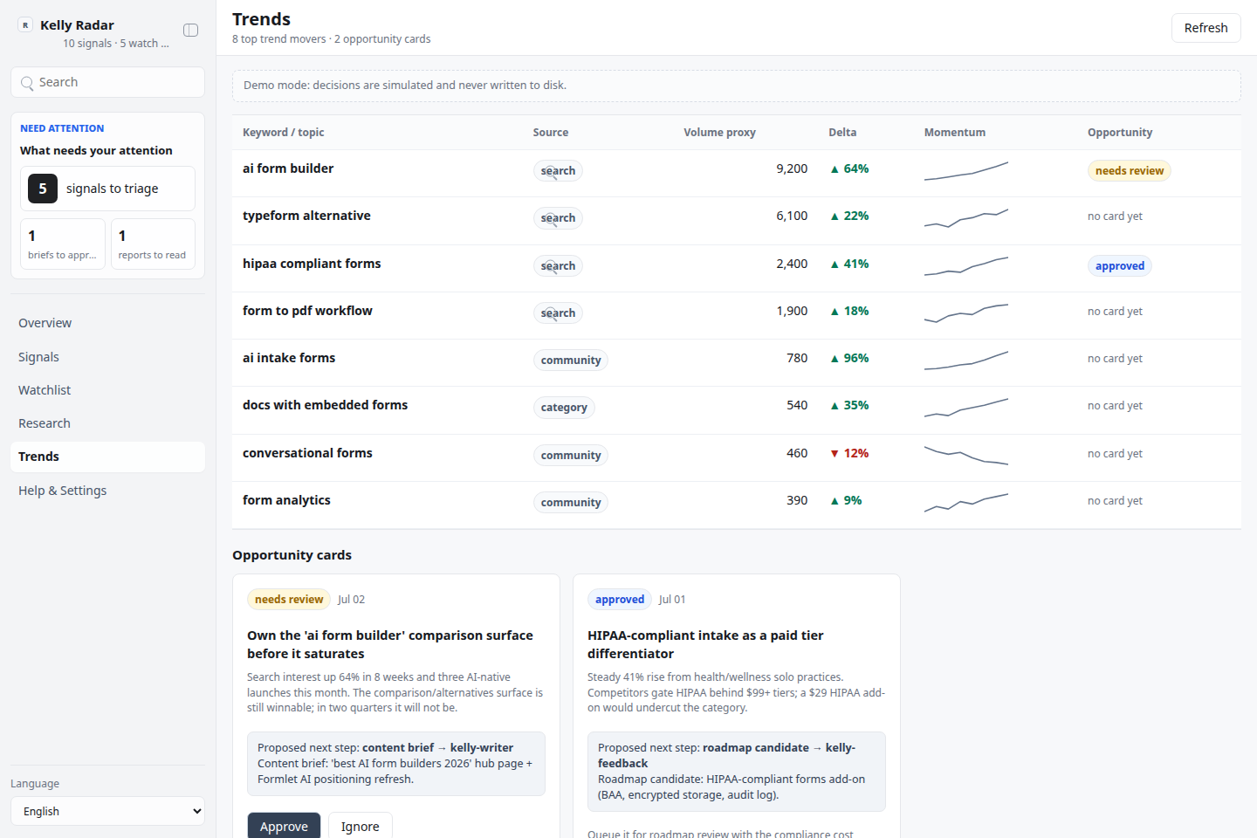Open the briefs to approve tile
This screenshot has height=838, width=1257.
pos(63,244)
